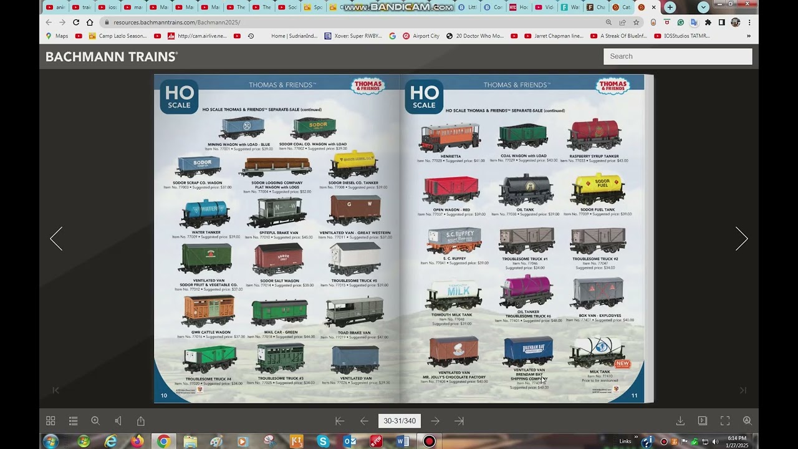Open a new Chrome tab
798x449 pixels.
pyautogui.click(x=670, y=7)
